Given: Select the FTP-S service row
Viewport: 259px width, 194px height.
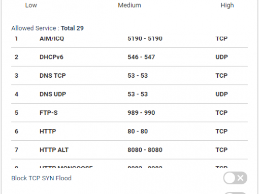Looking at the screenshot, I should pyautogui.click(x=129, y=113).
